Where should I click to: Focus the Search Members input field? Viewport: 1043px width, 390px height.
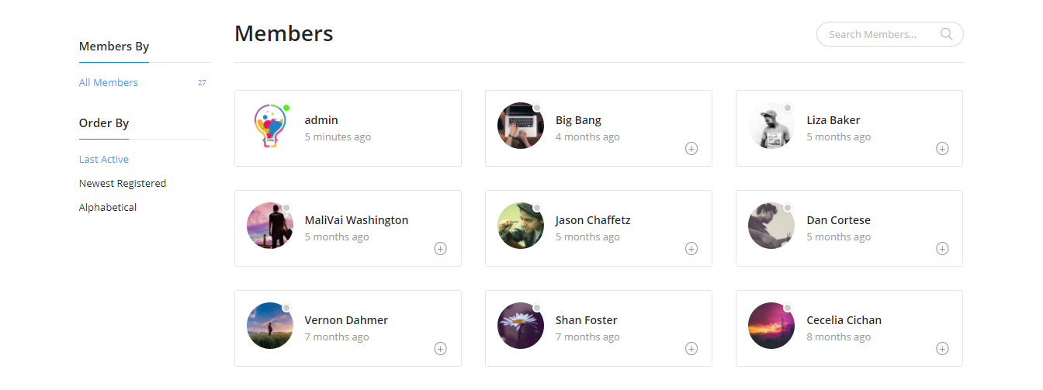(889, 34)
